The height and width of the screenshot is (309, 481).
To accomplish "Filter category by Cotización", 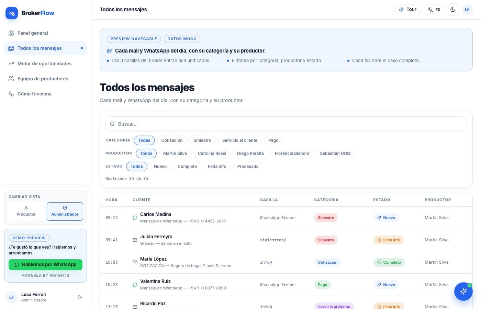I will (172, 140).
